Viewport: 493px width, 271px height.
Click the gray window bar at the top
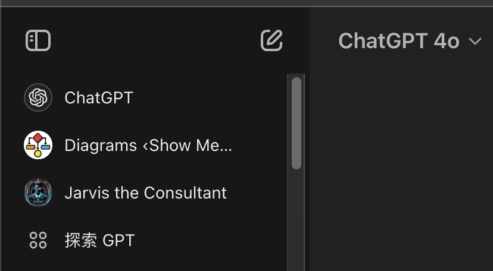[x=246, y=3]
